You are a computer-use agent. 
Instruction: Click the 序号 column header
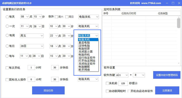pos(106,13)
